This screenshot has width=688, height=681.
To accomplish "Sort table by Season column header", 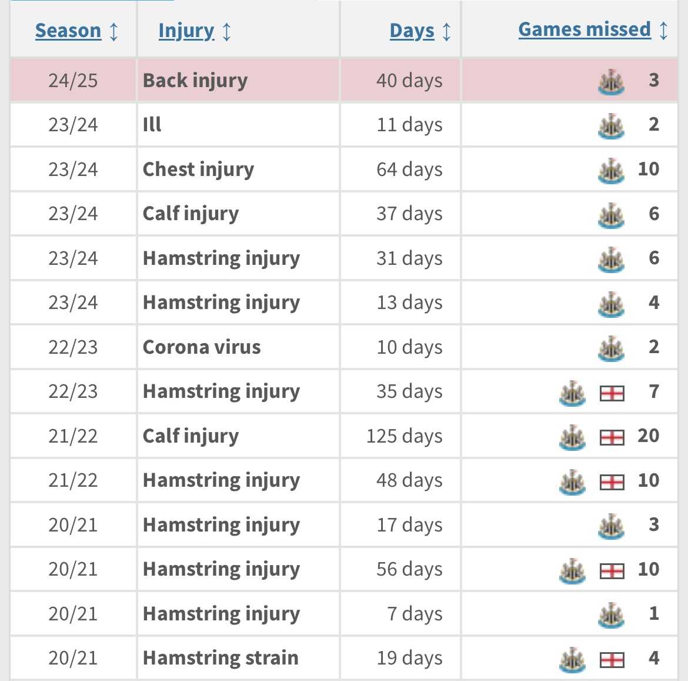I will click(x=68, y=31).
